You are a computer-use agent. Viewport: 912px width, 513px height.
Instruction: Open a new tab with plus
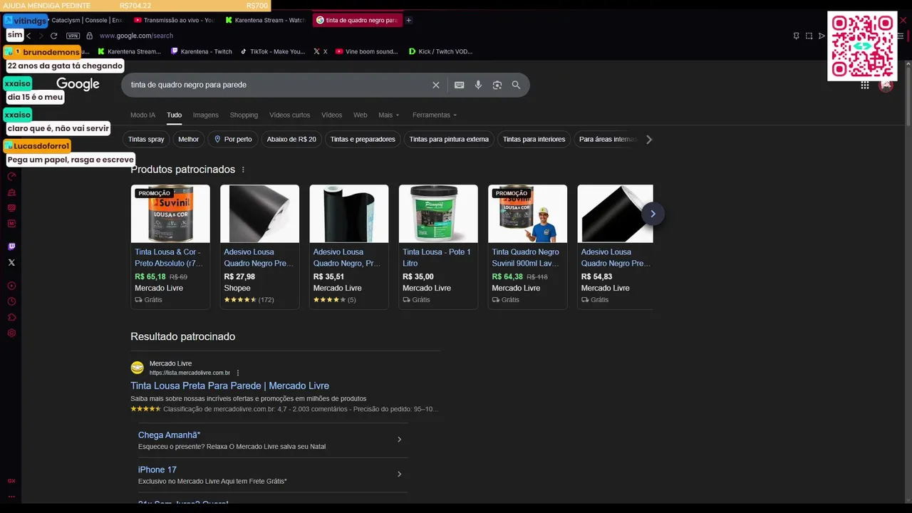click(x=408, y=20)
